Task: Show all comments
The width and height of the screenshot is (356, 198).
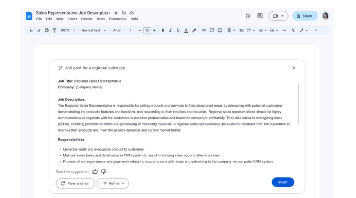Action: click(x=260, y=16)
